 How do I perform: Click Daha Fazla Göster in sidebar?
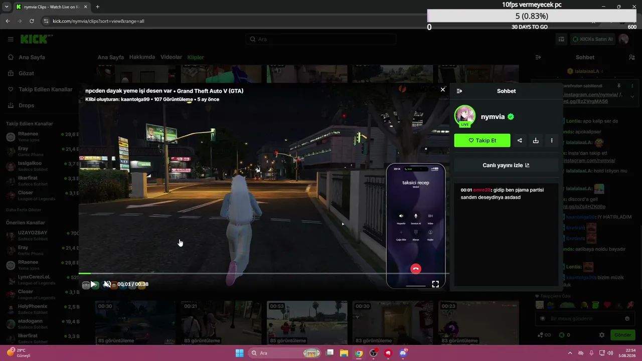24,210
